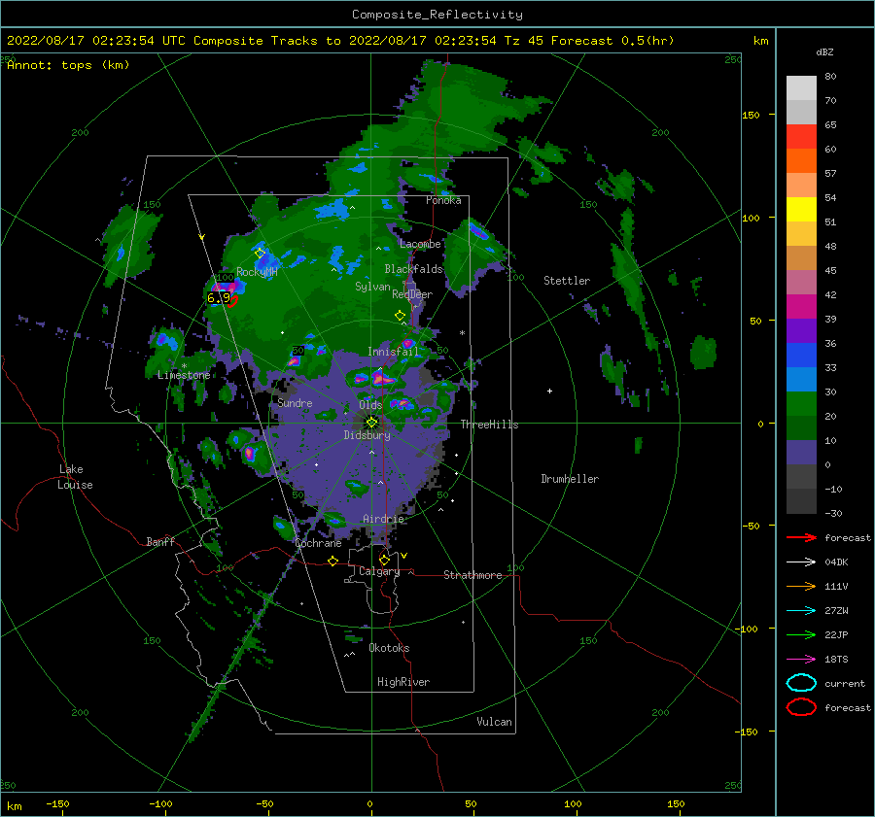
Task: Click the Drumheller city label
Action: [x=570, y=479]
